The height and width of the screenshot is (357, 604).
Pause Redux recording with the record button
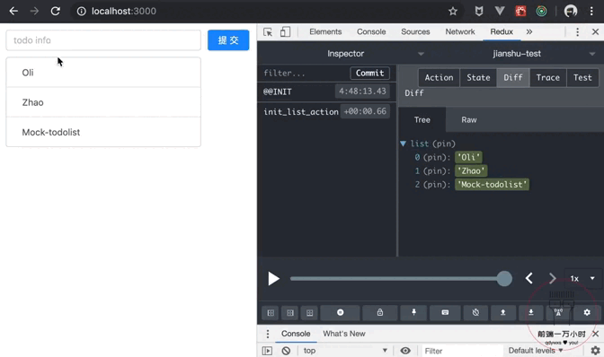click(340, 312)
